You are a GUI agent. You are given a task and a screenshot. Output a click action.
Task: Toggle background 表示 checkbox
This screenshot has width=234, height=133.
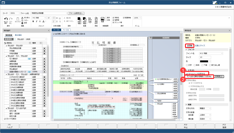[x=106, y=18]
